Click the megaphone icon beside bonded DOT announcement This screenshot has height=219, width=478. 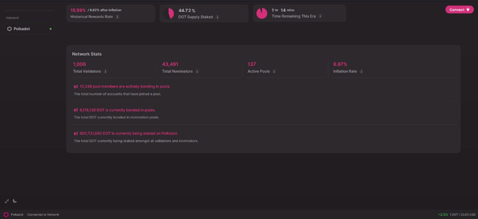(x=75, y=110)
